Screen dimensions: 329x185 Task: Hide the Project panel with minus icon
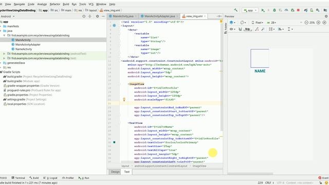pyautogui.click(x=103, y=16)
